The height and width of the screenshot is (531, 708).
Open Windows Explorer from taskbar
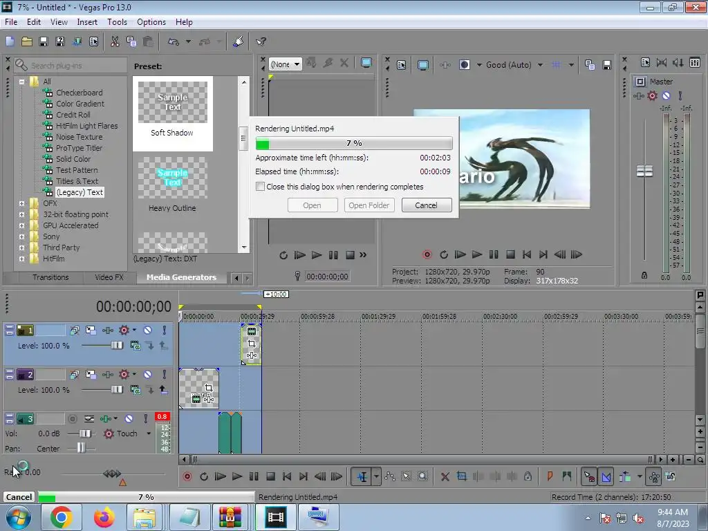click(x=144, y=517)
